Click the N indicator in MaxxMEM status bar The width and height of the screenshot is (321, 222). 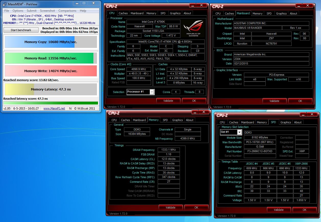coord(70,108)
